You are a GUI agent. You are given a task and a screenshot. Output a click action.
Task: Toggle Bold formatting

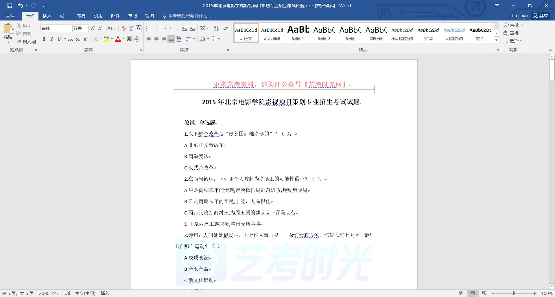44,39
